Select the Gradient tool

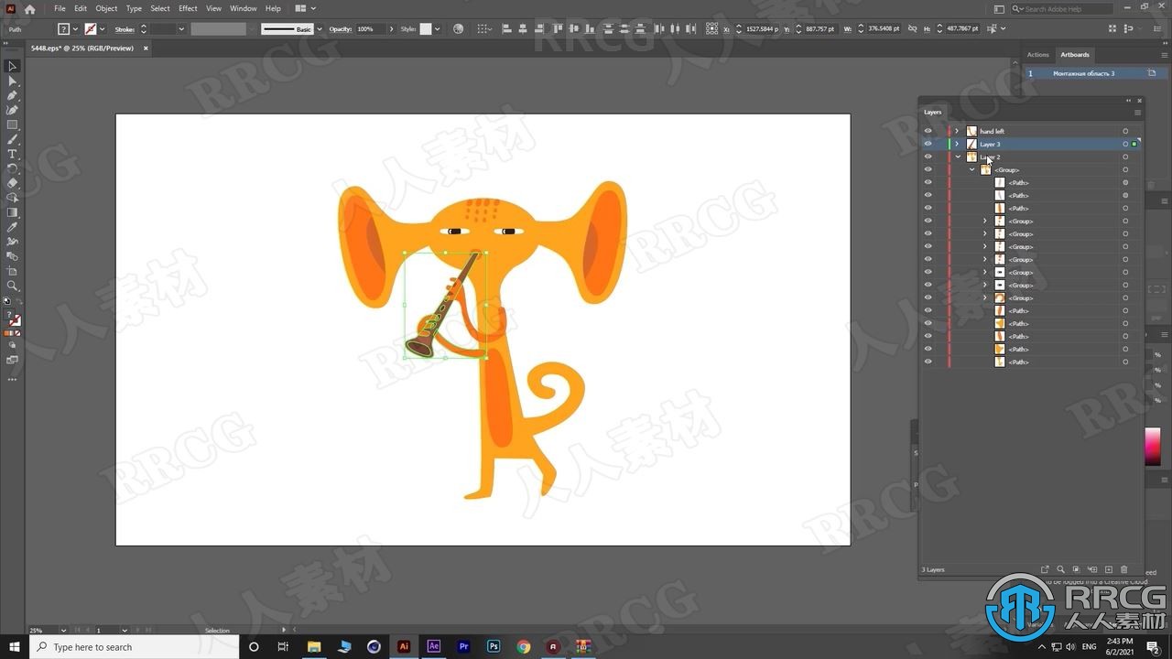point(12,212)
